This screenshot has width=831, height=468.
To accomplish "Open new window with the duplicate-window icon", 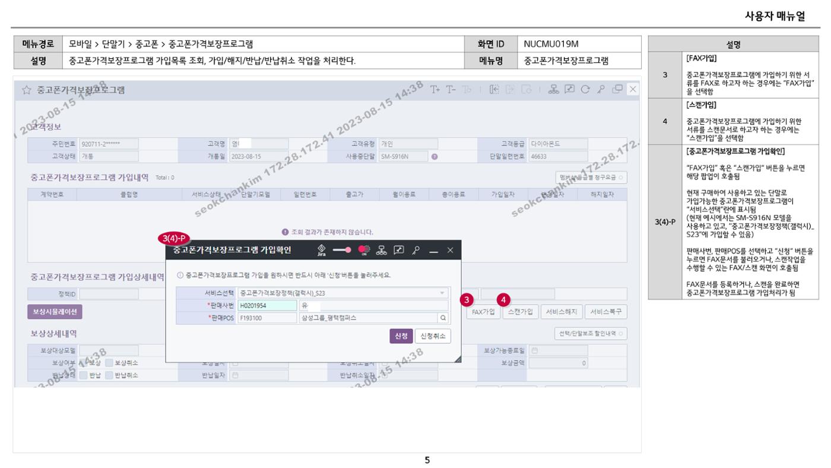I will tap(617, 90).
